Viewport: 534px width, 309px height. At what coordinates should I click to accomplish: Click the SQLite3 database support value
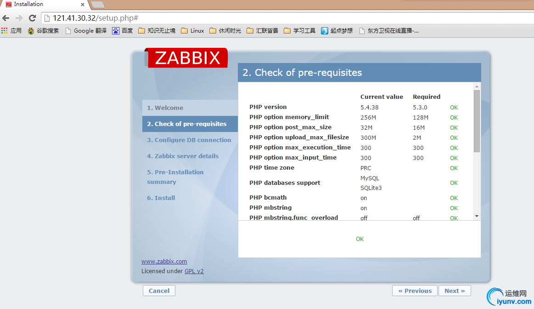tap(371, 188)
